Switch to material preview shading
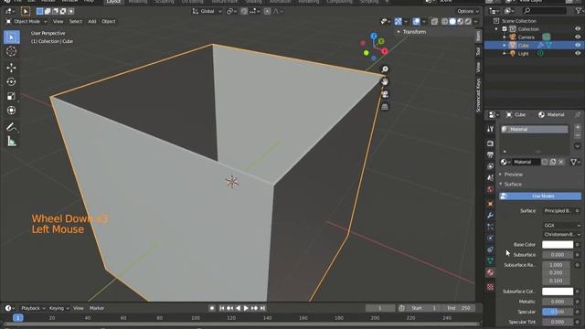Image resolution: width=585 pixels, height=329 pixels. click(461, 22)
